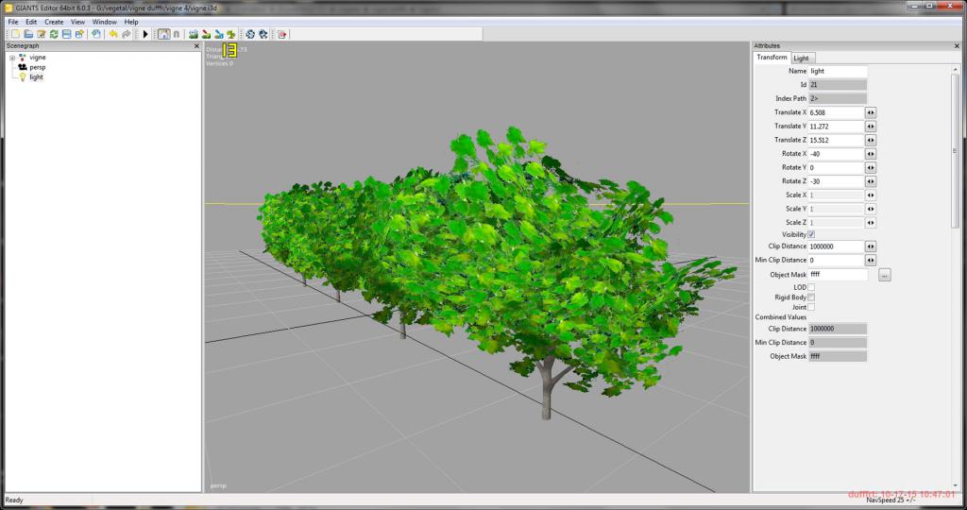Switch to the Transform tab
Image resolution: width=967 pixels, height=510 pixels.
(x=772, y=58)
